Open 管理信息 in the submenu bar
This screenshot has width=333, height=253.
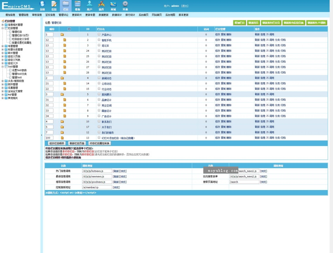(x=23, y=15)
